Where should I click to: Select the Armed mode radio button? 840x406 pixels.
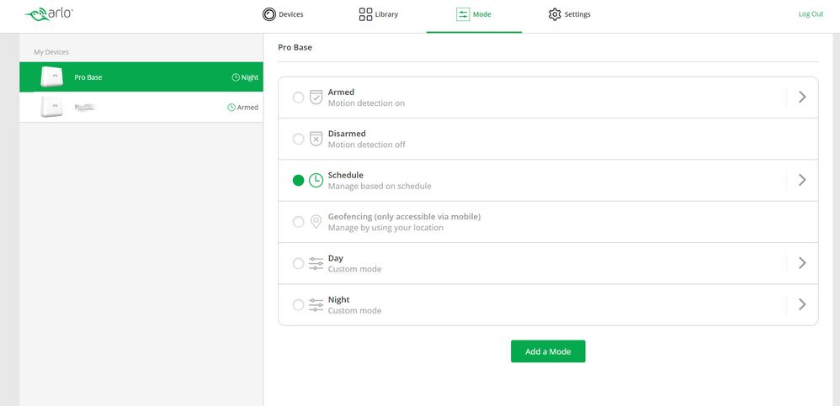pos(299,98)
